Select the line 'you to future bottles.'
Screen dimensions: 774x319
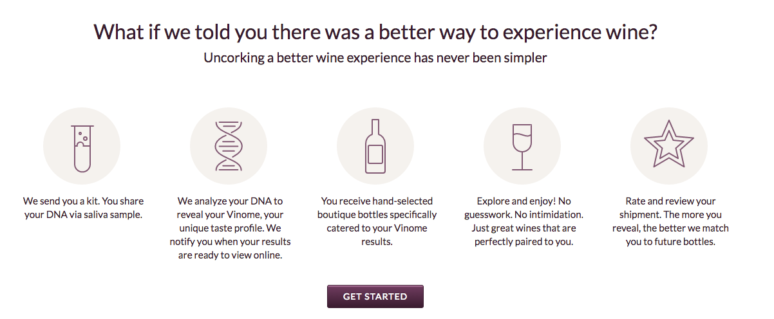670,242
